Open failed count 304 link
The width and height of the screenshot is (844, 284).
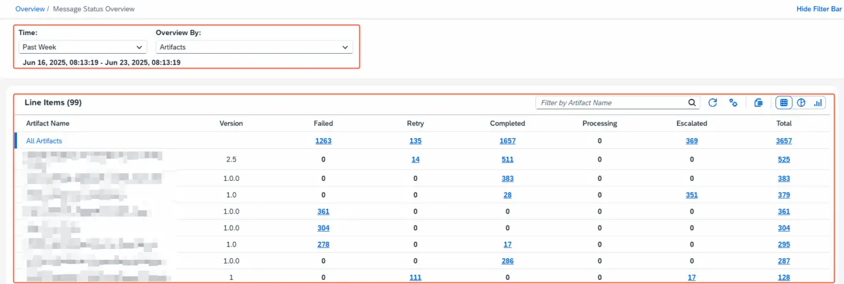pyautogui.click(x=323, y=228)
